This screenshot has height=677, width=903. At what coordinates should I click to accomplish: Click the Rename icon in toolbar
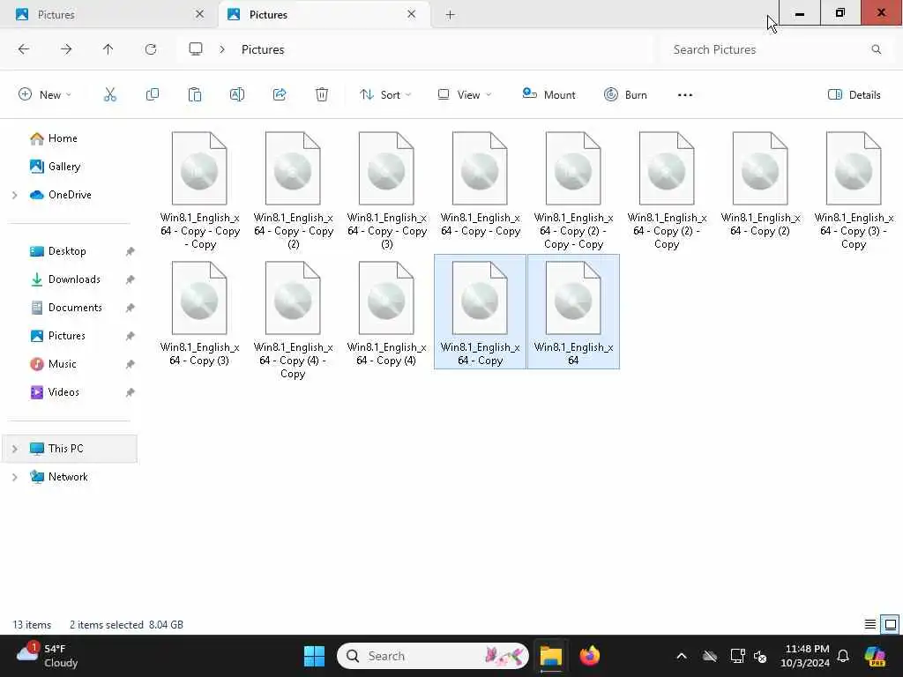(237, 95)
